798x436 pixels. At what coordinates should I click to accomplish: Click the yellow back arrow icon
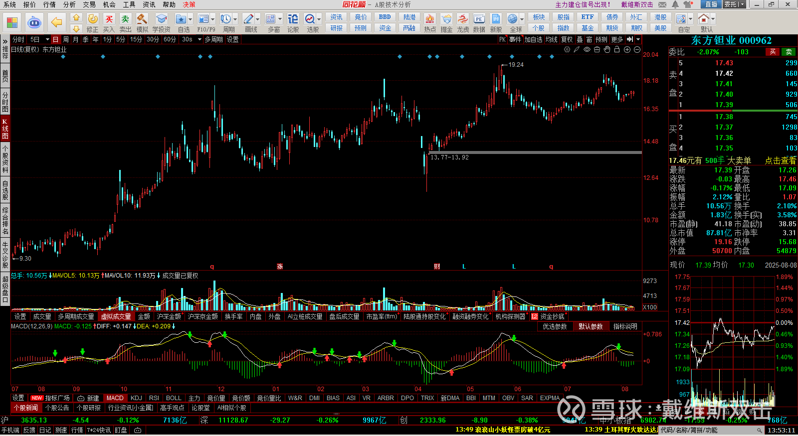tap(57, 22)
